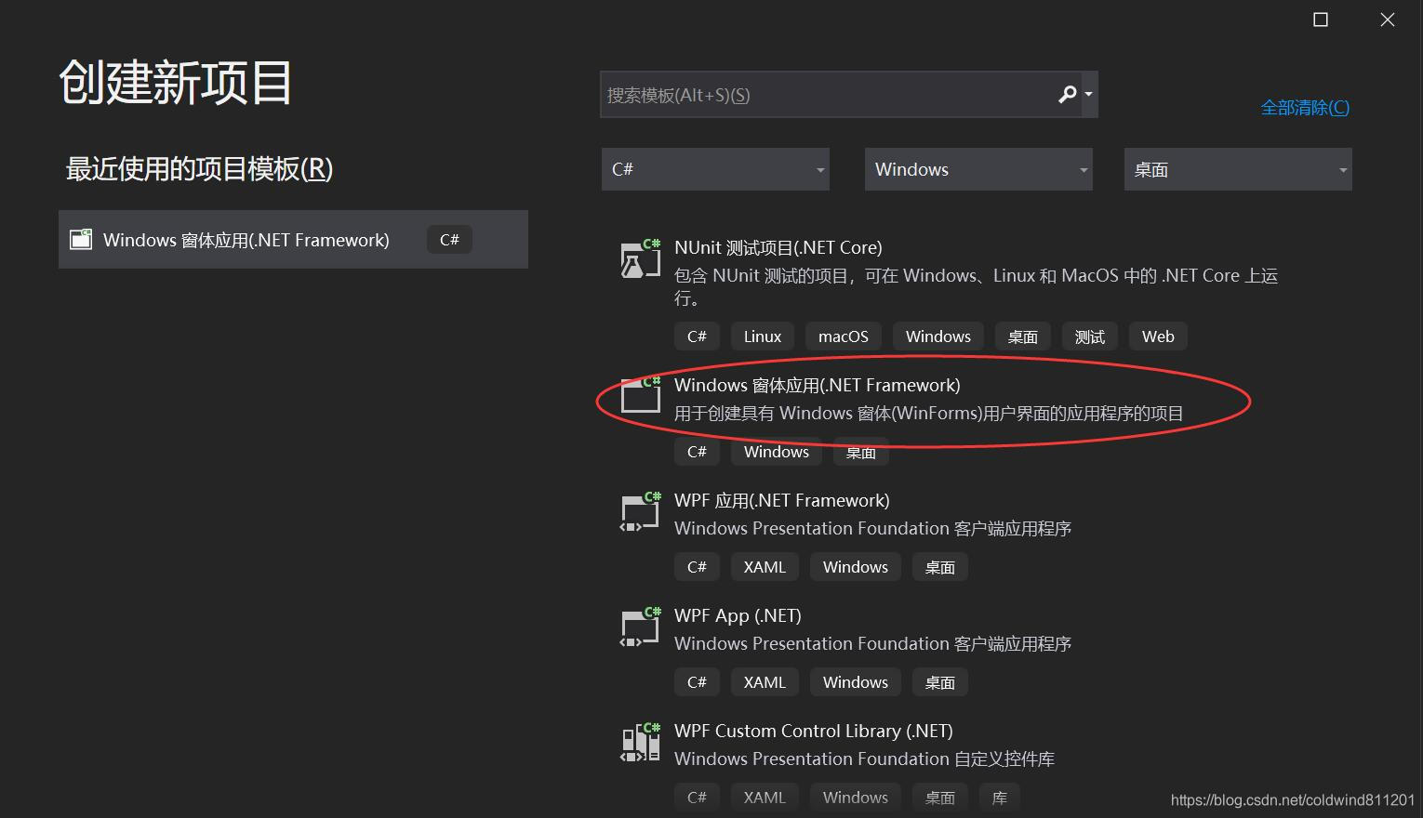Click the WPF App (.NET) icon
The width and height of the screenshot is (1423, 818).
pos(640,627)
